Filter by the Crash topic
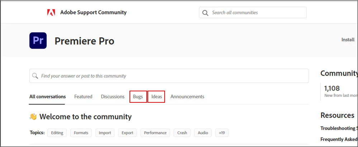This screenshot has height=147, width=358. tap(182, 133)
